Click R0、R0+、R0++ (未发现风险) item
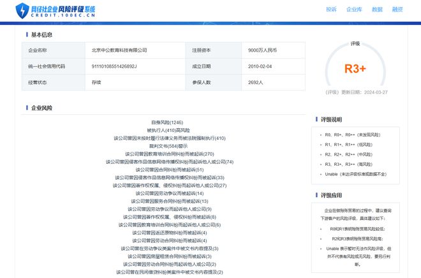Viewport: 421px width, 278px height. 353,135
